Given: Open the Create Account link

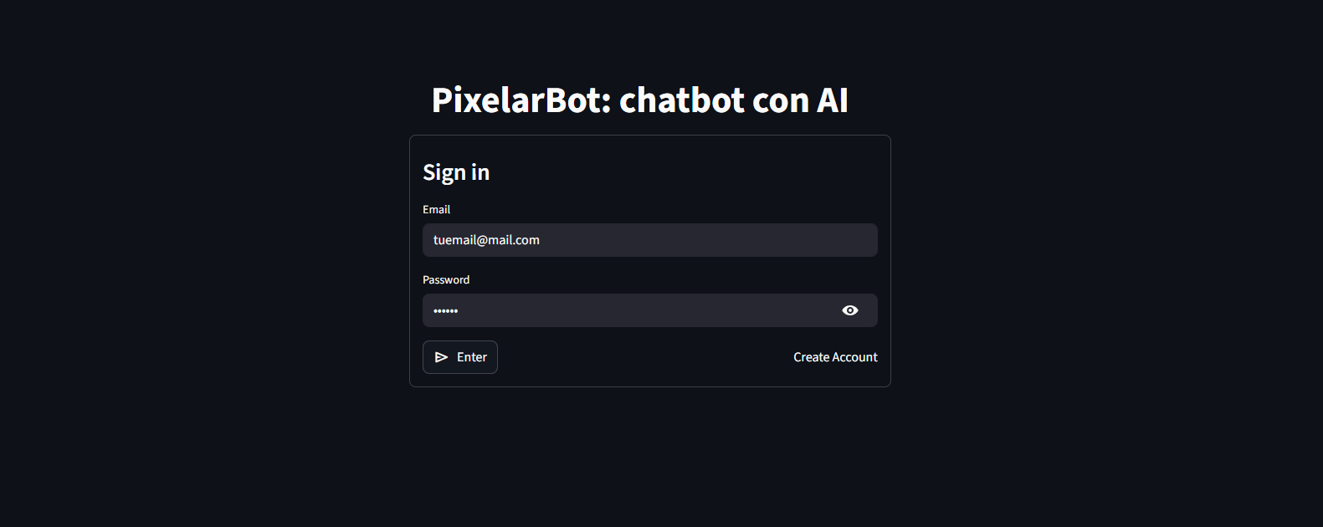Looking at the screenshot, I should click(x=835, y=357).
